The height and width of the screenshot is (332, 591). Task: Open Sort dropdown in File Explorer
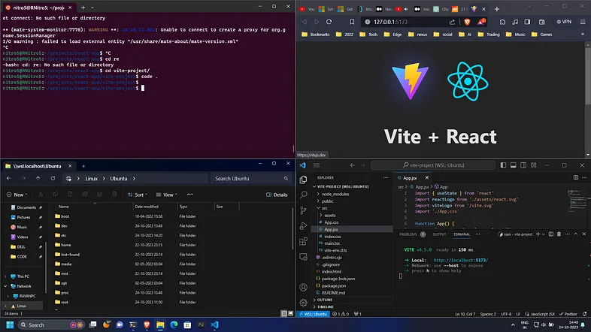pyautogui.click(x=137, y=195)
